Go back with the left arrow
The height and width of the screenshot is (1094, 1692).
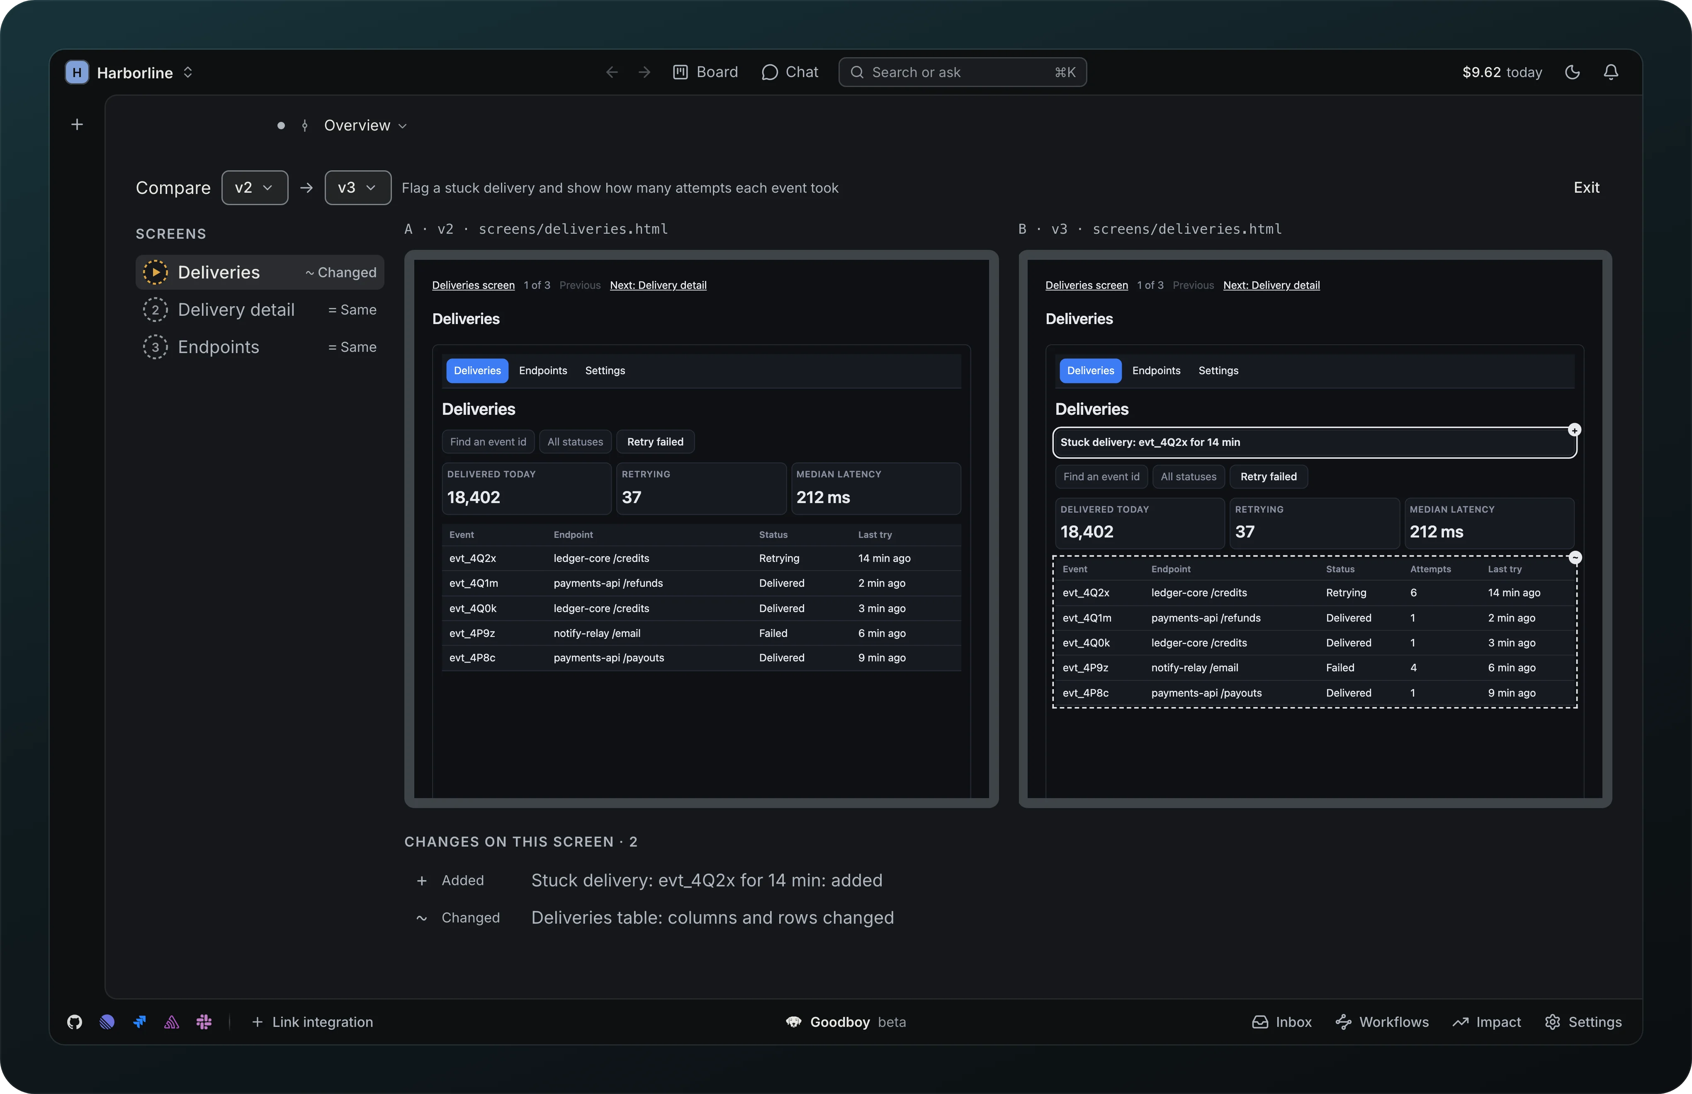click(611, 73)
